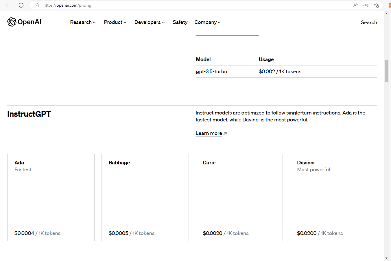Open the Company dropdown menu
This screenshot has width=391, height=261.
(x=207, y=22)
